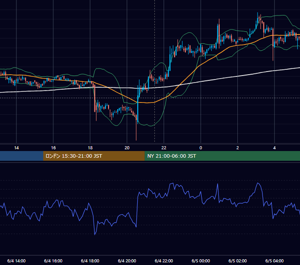Image resolution: width=300 pixels, height=265 pixels.
Task: Click the 22 hour label on price chart axis
Action: click(164, 148)
